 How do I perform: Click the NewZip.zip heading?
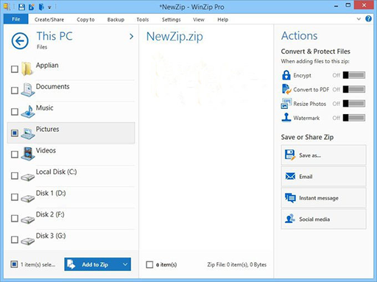coord(175,37)
